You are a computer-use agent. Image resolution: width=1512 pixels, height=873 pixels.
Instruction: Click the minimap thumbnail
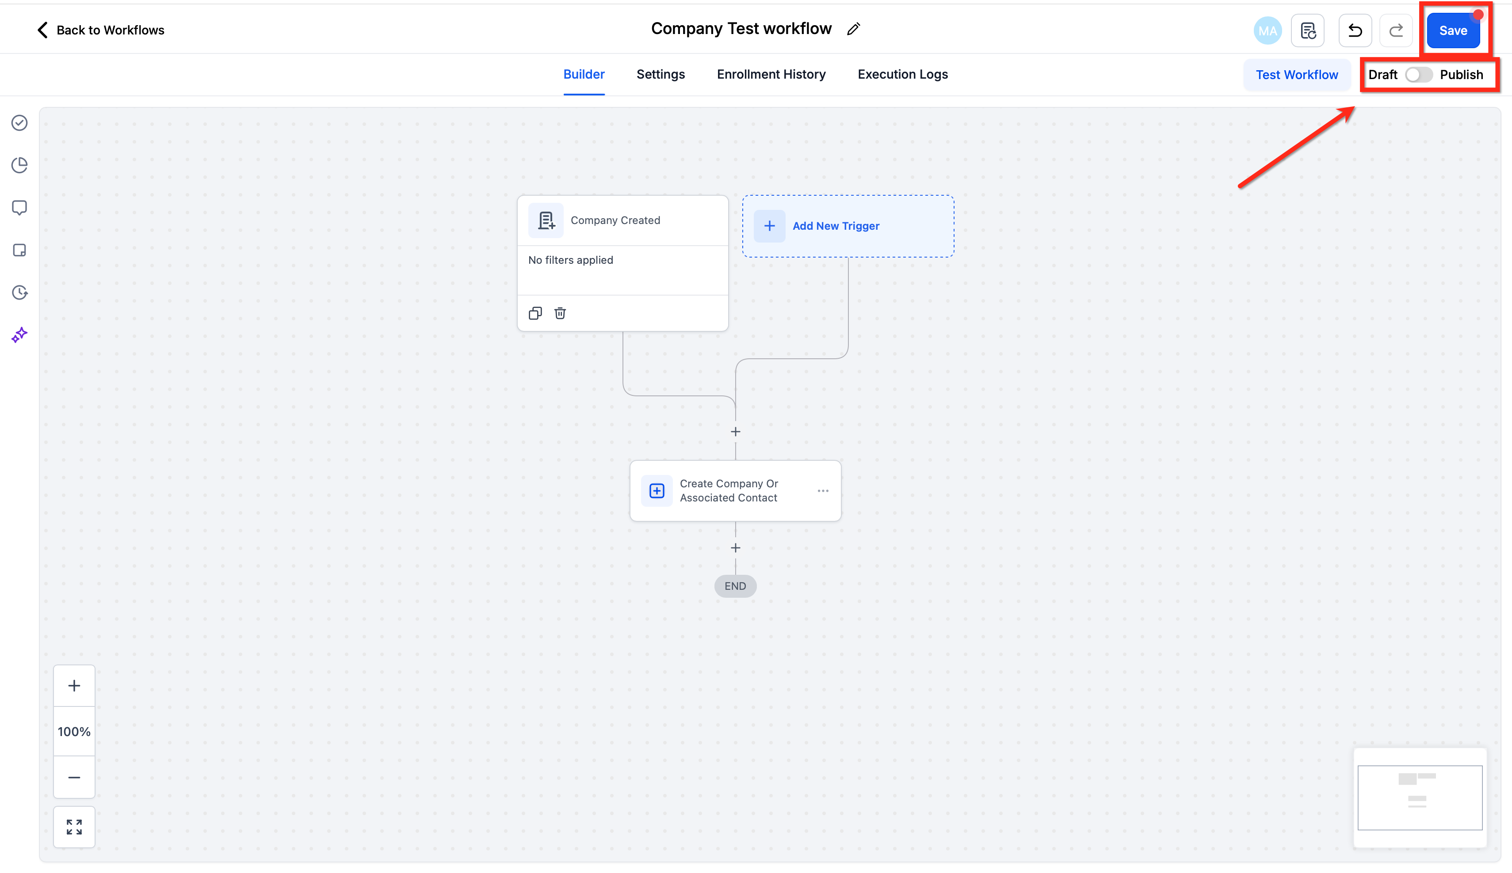click(1419, 797)
